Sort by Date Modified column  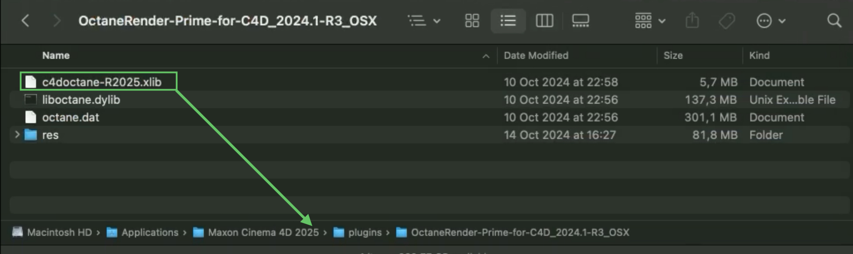536,55
